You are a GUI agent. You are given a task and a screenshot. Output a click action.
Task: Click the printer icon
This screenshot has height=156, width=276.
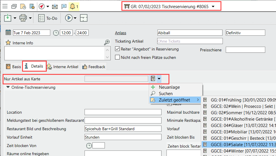click(23, 18)
